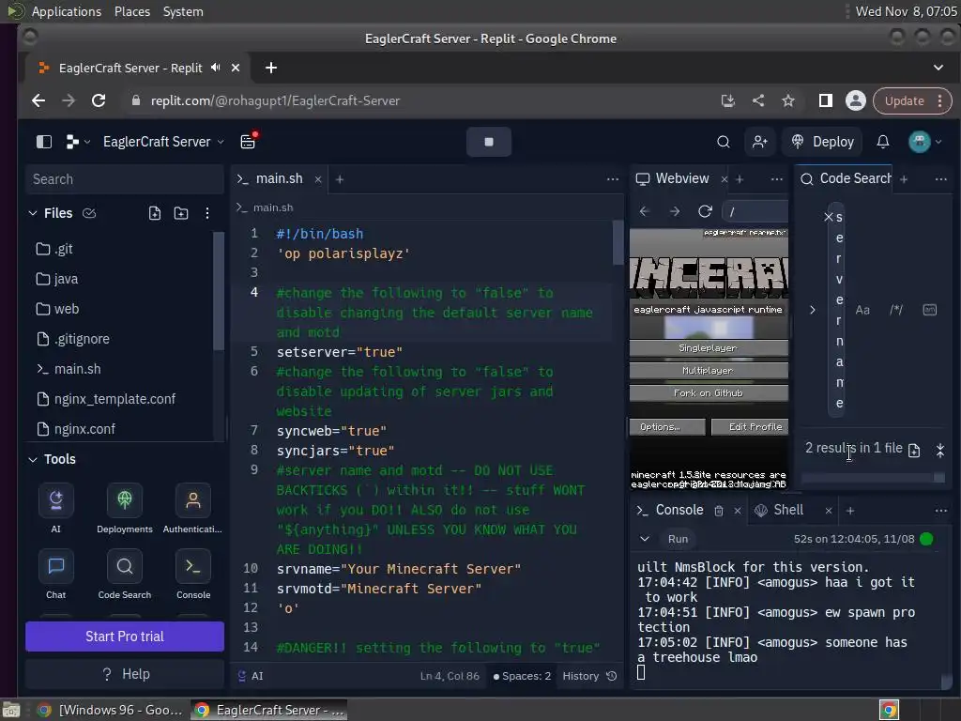The image size is (961, 721).
Task: Change indentation via Spaces: 2
Action: coord(522,676)
